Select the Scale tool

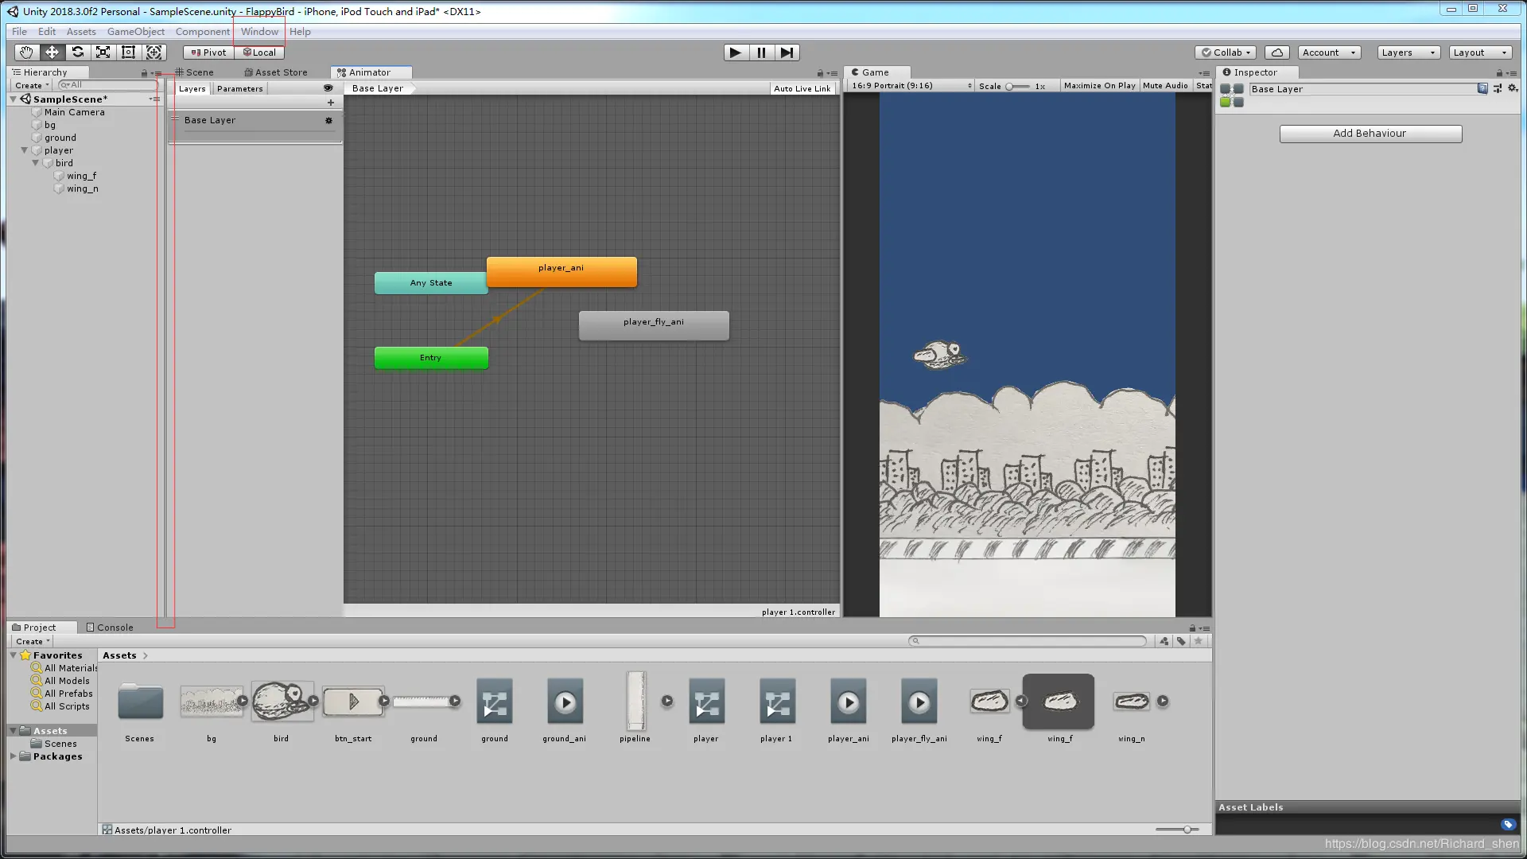click(103, 52)
